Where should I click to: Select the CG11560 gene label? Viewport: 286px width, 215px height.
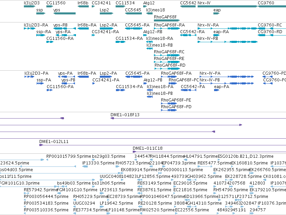click(56, 3)
